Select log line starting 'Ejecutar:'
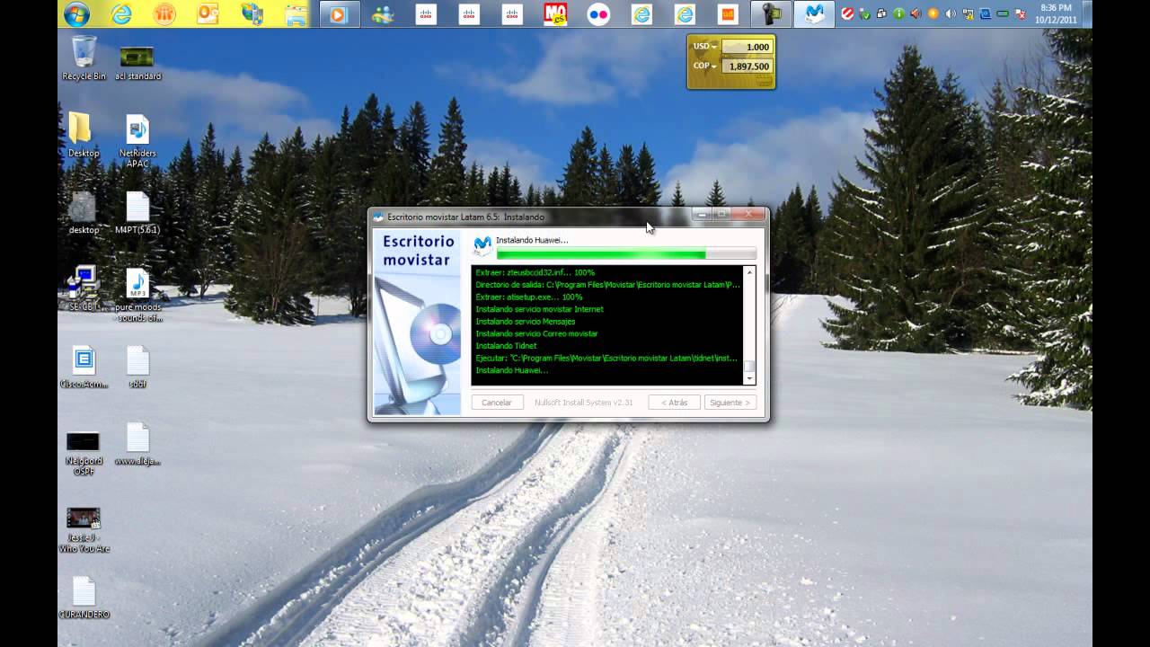This screenshot has height=647, width=1150. pyautogui.click(x=607, y=358)
